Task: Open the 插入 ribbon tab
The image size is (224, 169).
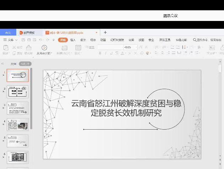Action: point(73,40)
